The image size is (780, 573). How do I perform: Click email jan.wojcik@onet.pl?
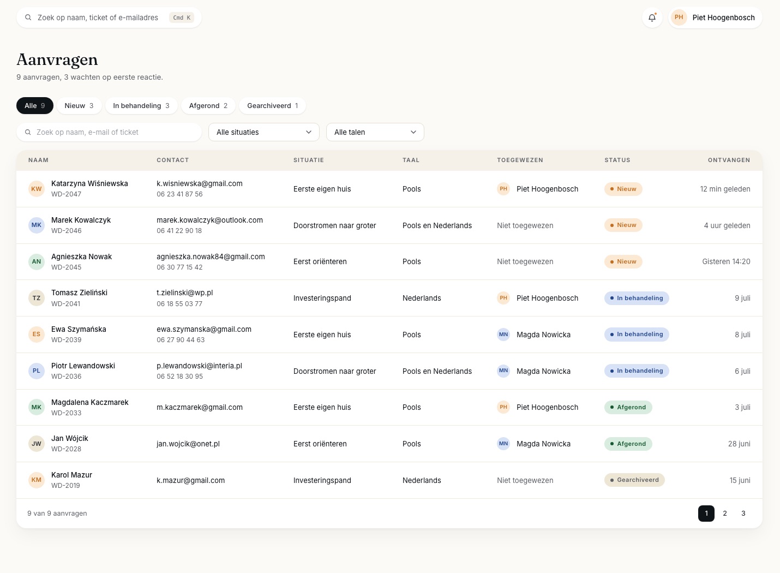pyautogui.click(x=188, y=444)
